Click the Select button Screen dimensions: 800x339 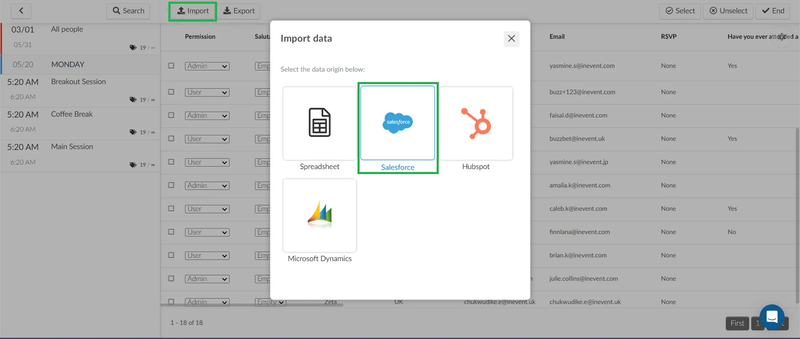pos(680,11)
